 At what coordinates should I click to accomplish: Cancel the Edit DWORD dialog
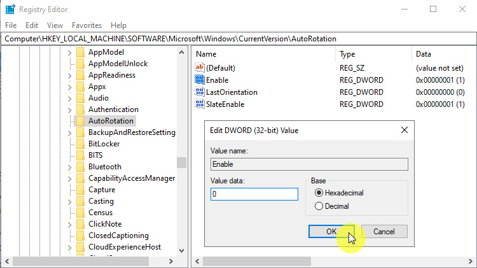coord(384,232)
